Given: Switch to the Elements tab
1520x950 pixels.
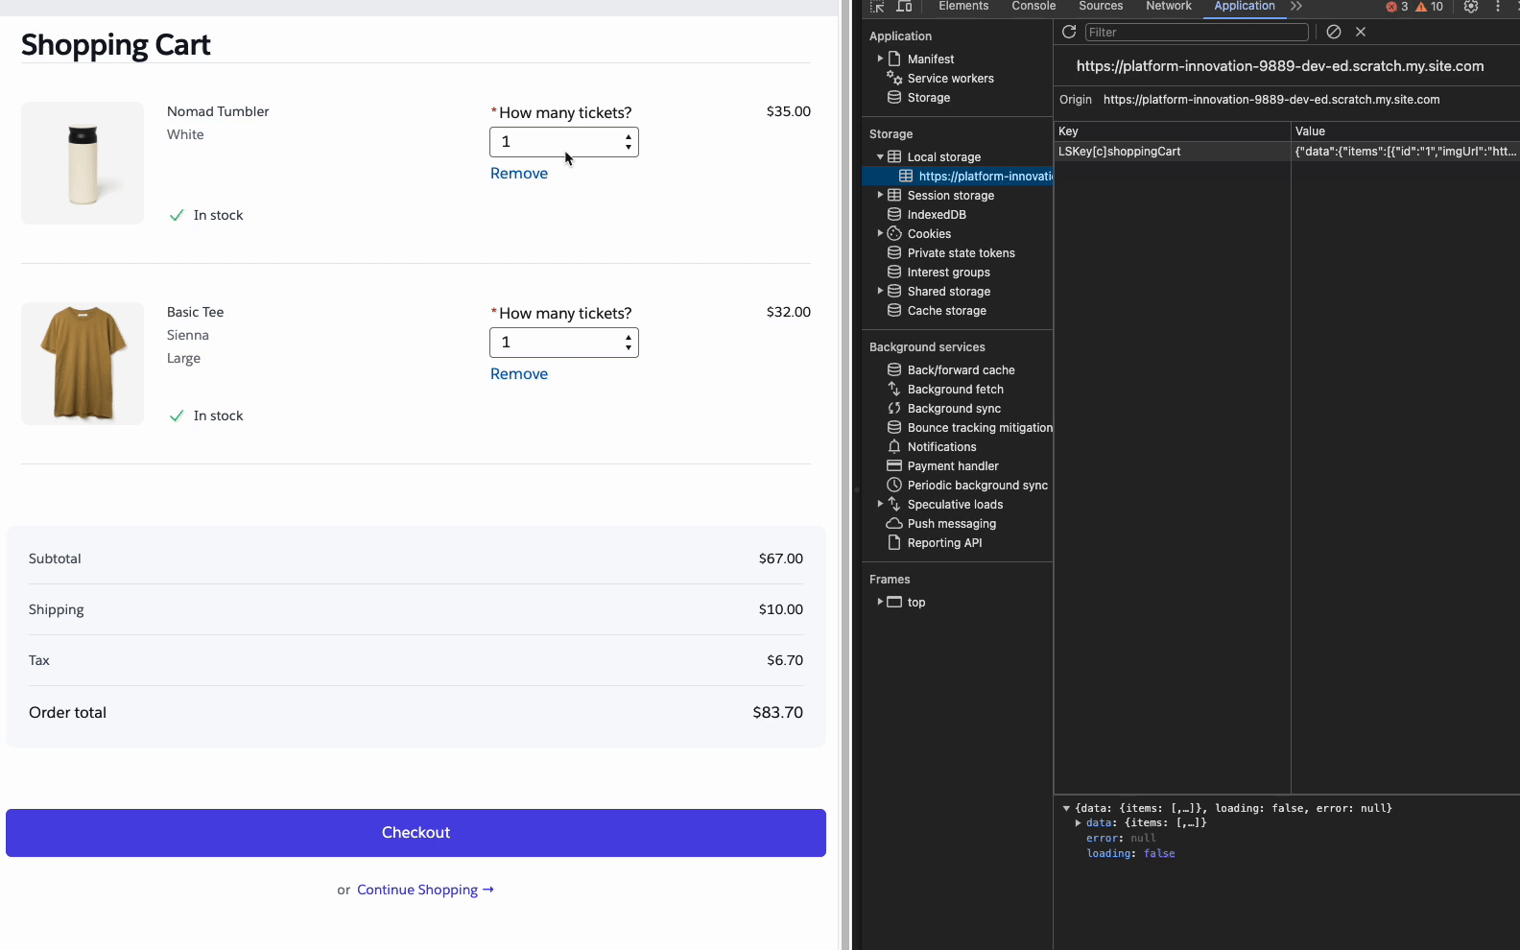Looking at the screenshot, I should point(963,6).
